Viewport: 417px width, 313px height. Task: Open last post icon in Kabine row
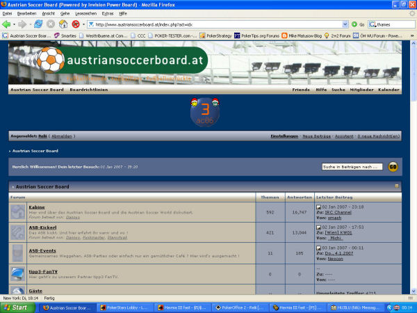coord(318,207)
